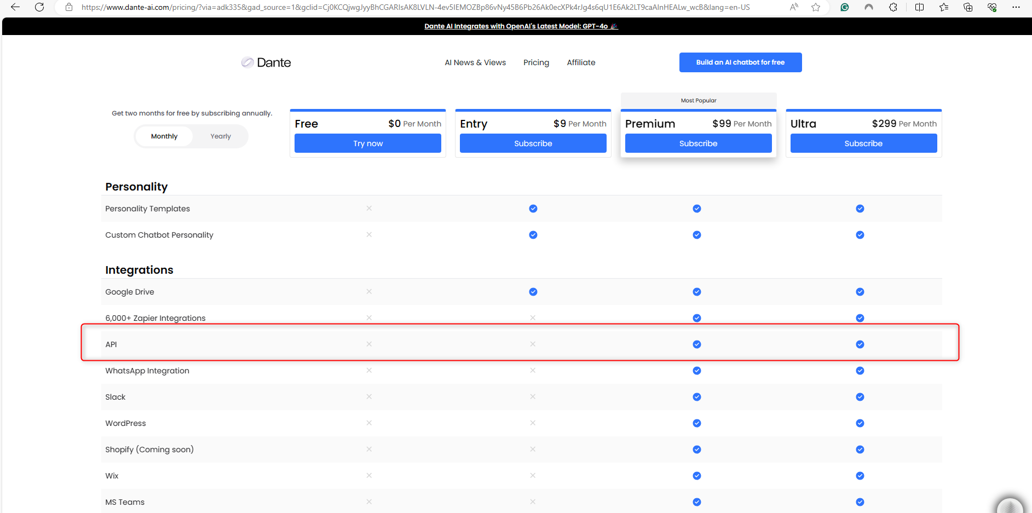Click the Google Drive row label

tap(130, 292)
